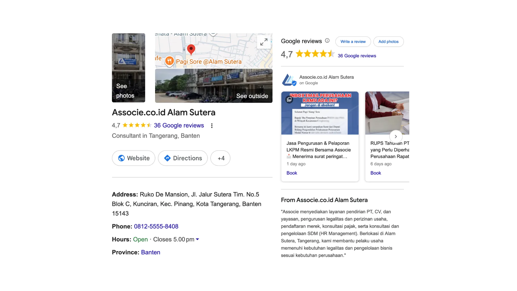Screen dimensions: 517x291
Task: Click Add photos button
Action: coord(389,41)
